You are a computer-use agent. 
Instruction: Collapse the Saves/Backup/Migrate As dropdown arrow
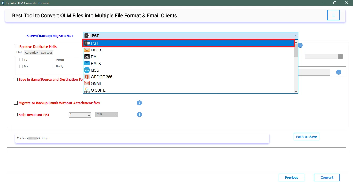296,36
